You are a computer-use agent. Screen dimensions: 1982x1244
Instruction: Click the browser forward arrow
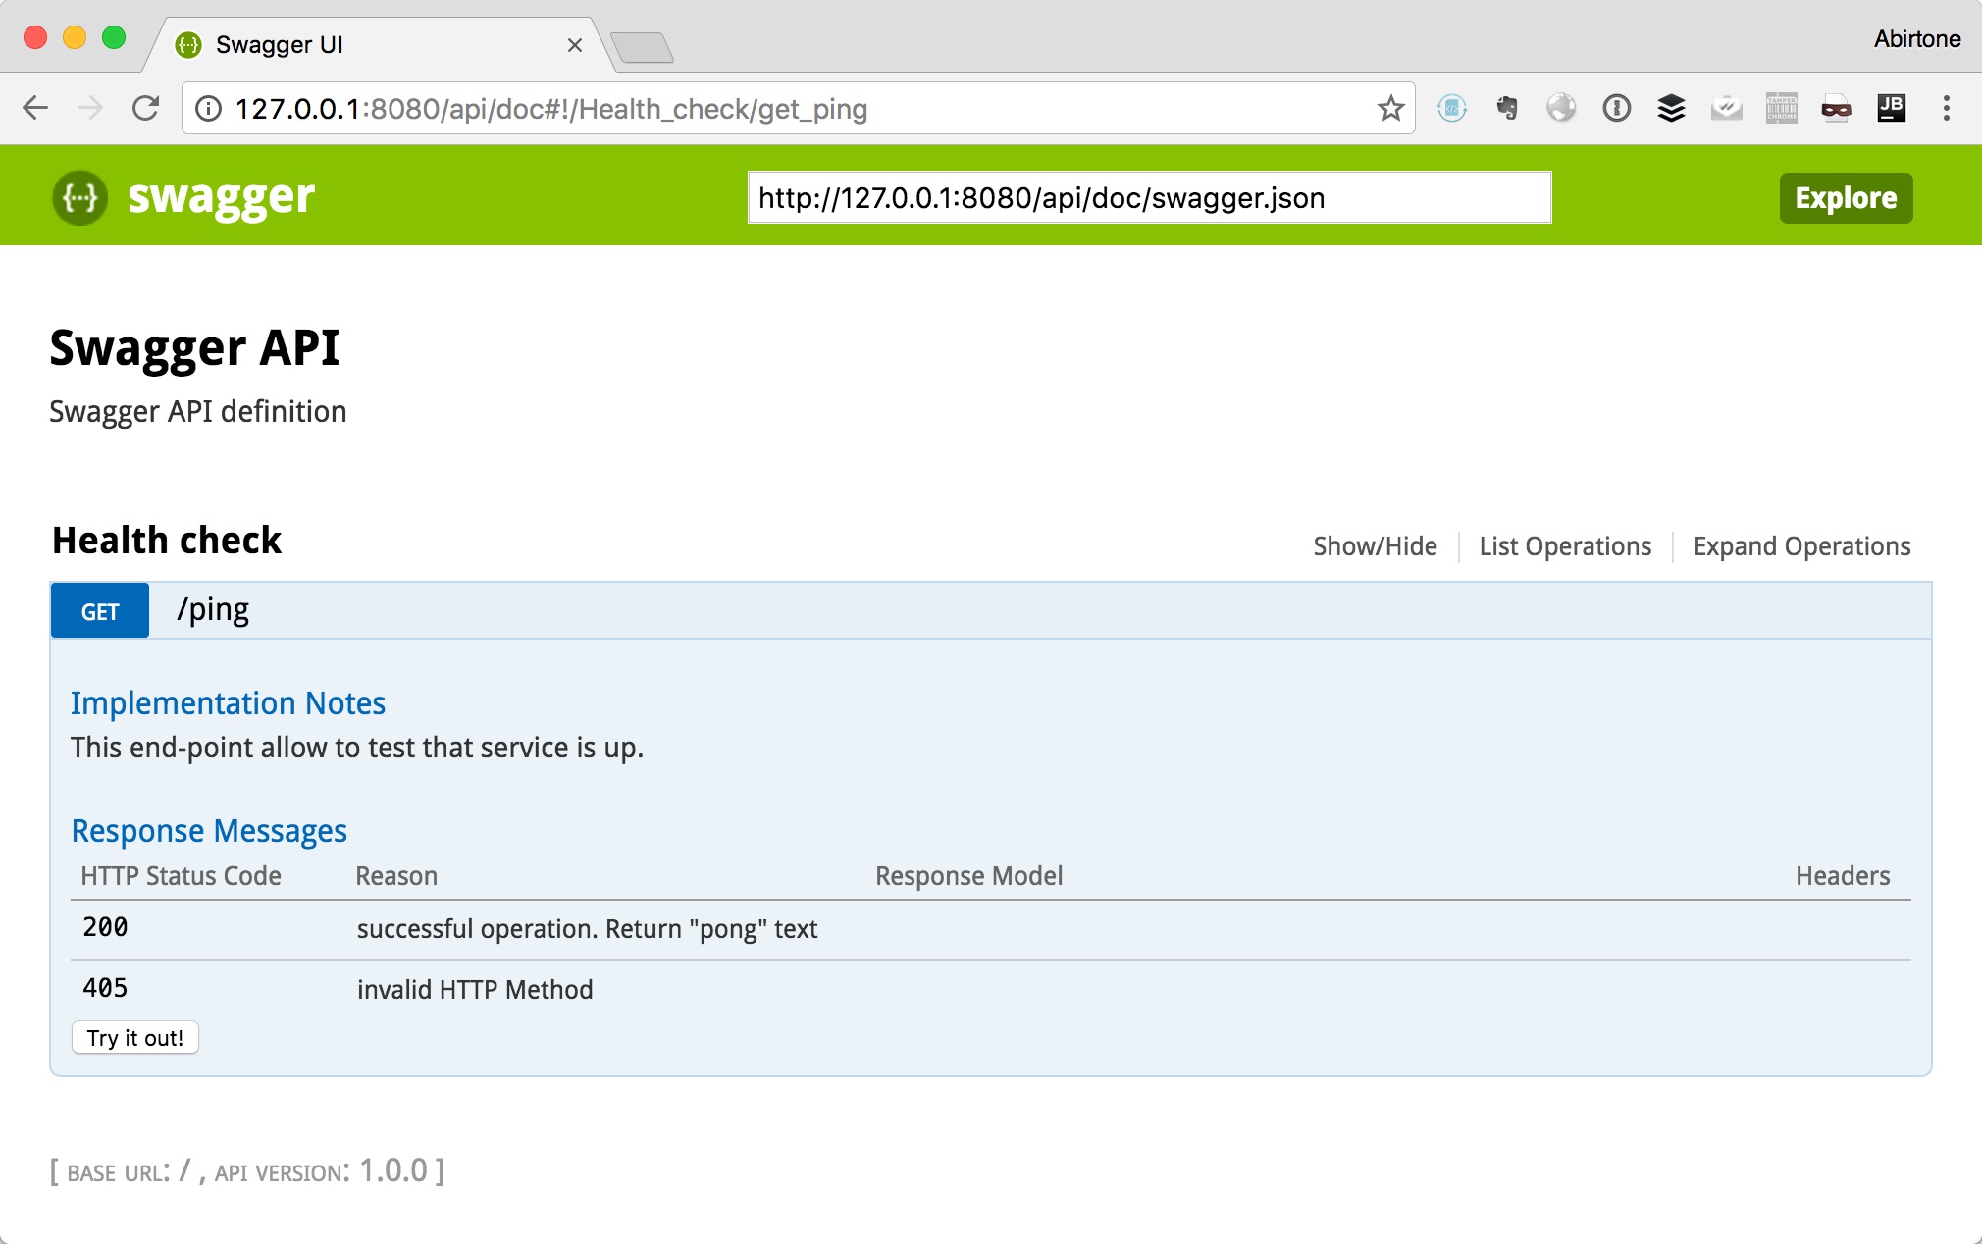point(90,108)
